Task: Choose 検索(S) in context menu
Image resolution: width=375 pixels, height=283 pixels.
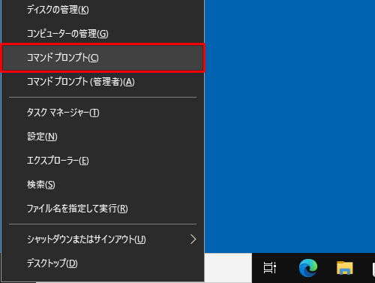Action: tap(103, 185)
